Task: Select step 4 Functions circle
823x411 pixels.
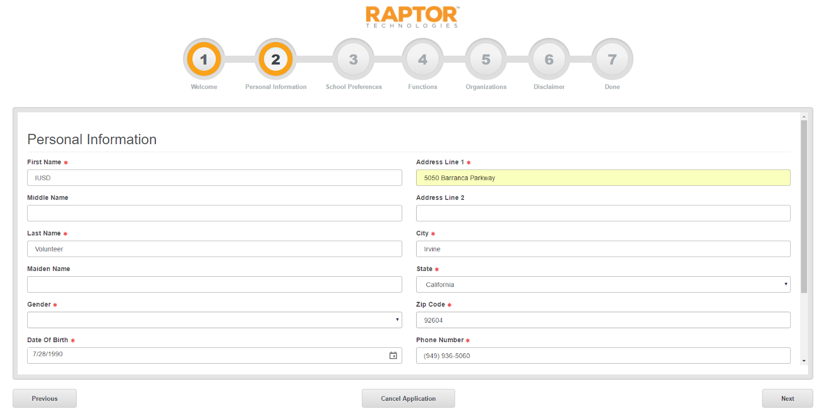Action: [422, 60]
